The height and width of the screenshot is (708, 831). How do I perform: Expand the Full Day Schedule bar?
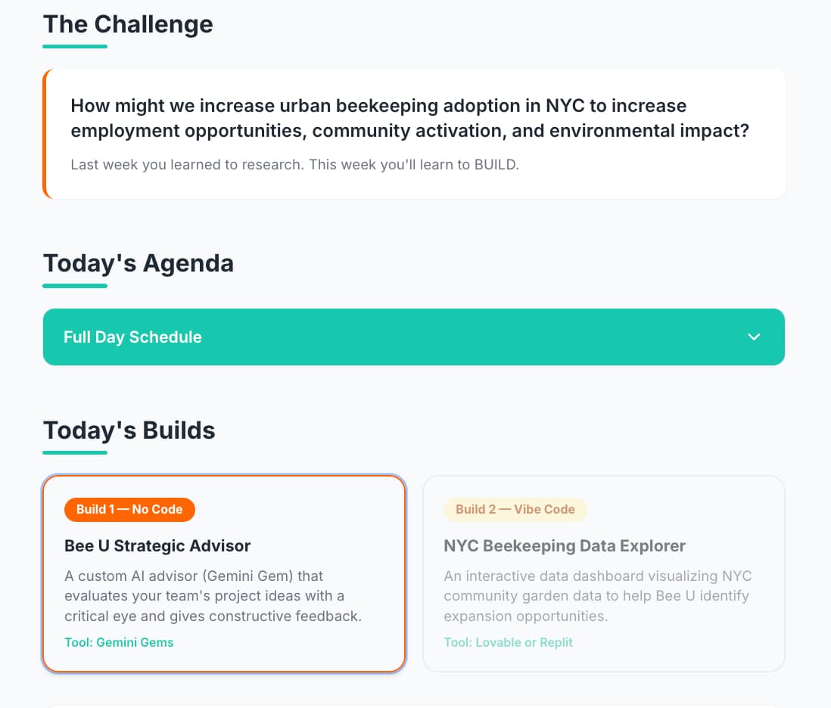[x=413, y=337]
